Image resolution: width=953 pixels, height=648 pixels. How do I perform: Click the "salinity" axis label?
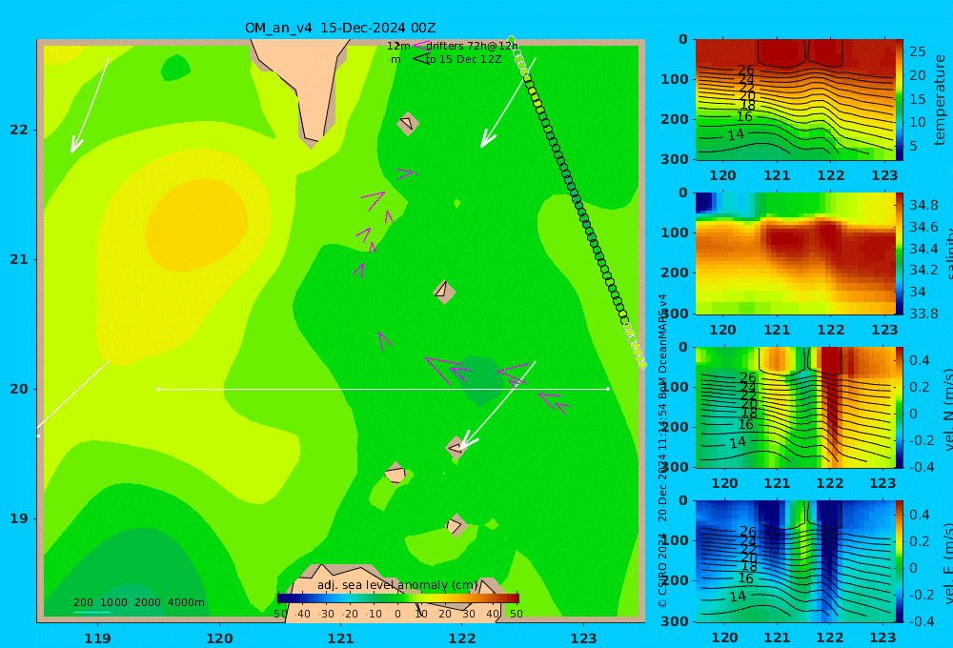[x=948, y=253]
